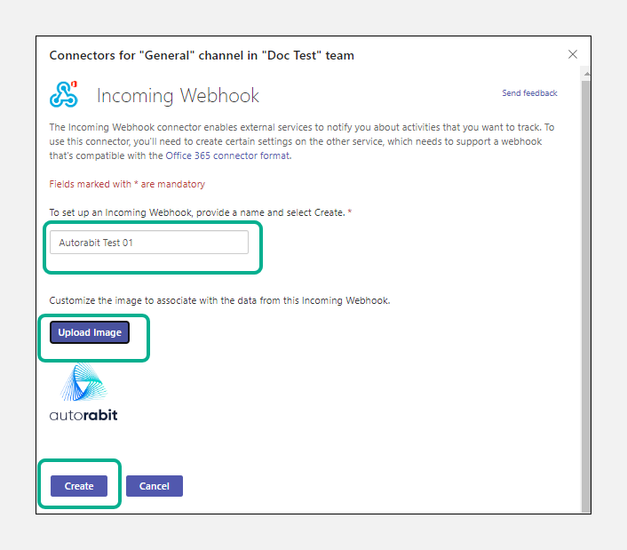Open the Send feedback link
This screenshot has height=550, width=627.
[529, 92]
